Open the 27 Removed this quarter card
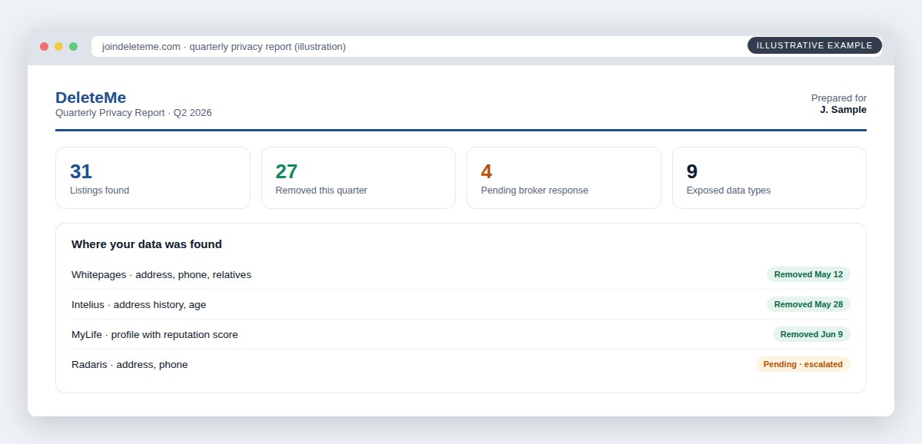Image resolution: width=922 pixels, height=444 pixels. pyautogui.click(x=358, y=177)
